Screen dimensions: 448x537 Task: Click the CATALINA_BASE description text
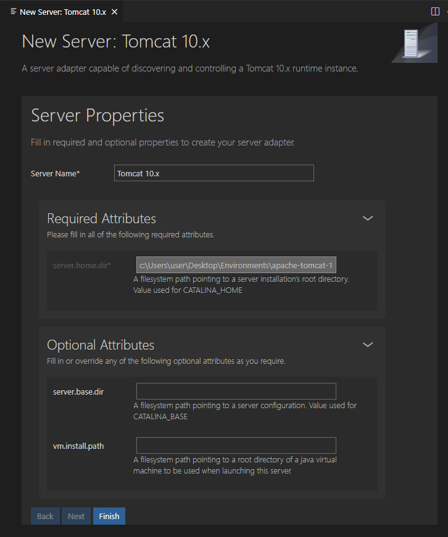click(245, 411)
